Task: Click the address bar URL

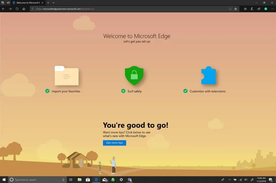Action: 65,9
